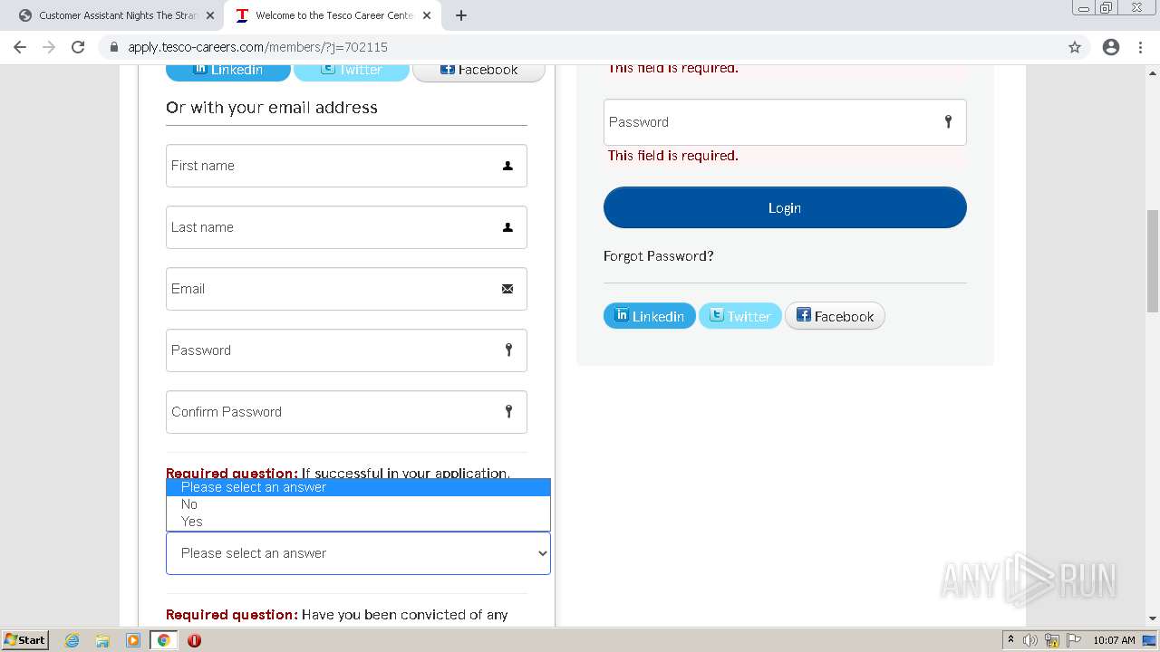Sign up with Twitter button in registration form
Image resolution: width=1160 pixels, height=652 pixels.
(352, 70)
